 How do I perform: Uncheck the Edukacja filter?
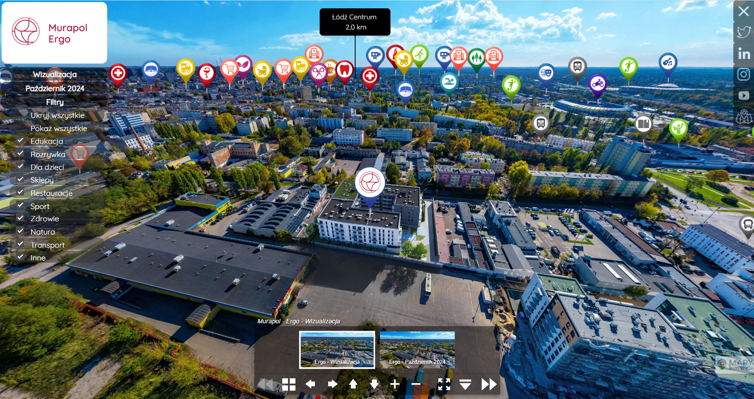(x=20, y=141)
